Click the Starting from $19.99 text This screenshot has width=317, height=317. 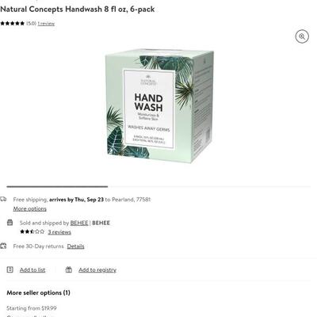(x=32, y=308)
